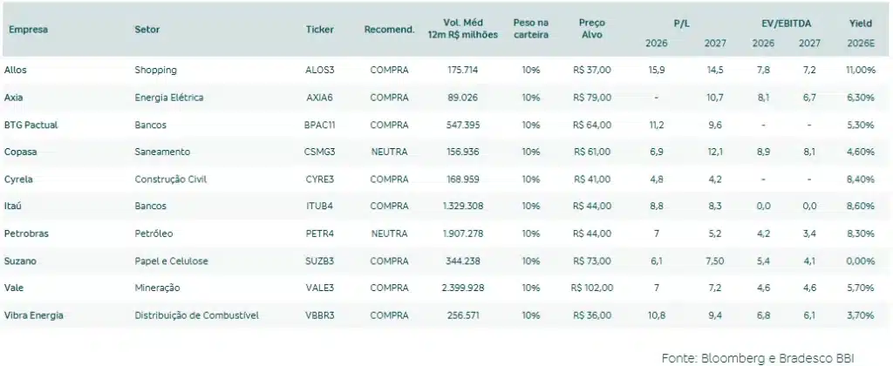Click the Preço Alvo column header
893x366 pixels.
pyautogui.click(x=592, y=29)
